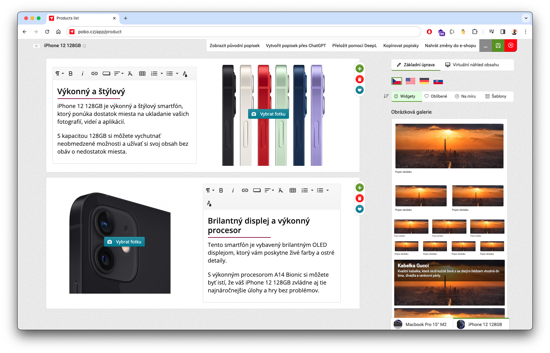Image resolution: width=550 pixels, height=353 pixels.
Task: Insert a table in the first text editor
Action: click(x=142, y=73)
